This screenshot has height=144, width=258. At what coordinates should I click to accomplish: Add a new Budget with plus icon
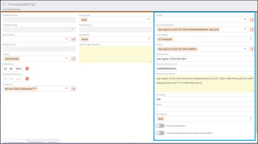click(252, 20)
